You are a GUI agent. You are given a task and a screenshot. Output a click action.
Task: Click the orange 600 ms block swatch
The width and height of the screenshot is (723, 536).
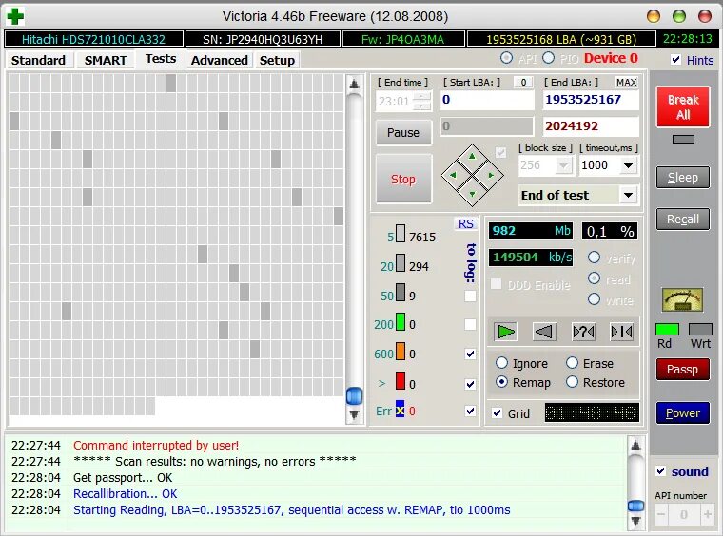pyautogui.click(x=401, y=352)
